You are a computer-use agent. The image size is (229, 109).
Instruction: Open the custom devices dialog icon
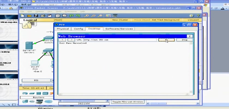[x=115, y=16]
